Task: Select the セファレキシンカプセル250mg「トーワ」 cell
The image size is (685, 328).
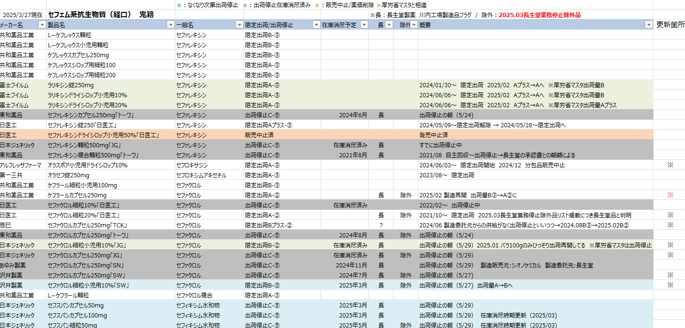Action: coord(111,115)
